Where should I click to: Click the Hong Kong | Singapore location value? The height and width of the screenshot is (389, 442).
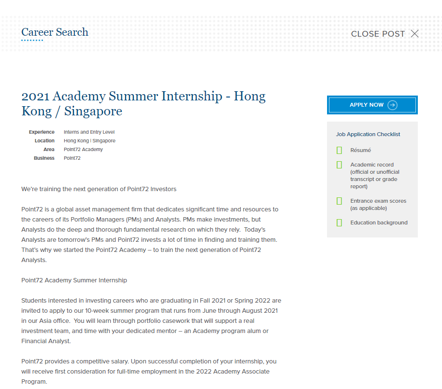click(89, 141)
